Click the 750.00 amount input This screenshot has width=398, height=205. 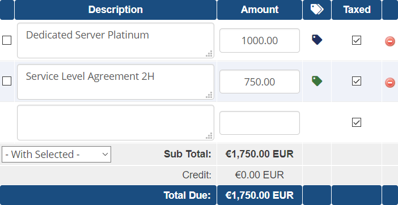point(260,82)
